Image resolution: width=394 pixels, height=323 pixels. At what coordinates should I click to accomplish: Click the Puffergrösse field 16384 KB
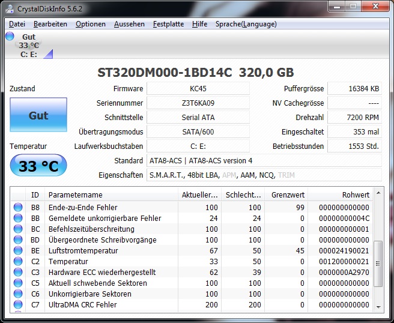click(x=355, y=88)
